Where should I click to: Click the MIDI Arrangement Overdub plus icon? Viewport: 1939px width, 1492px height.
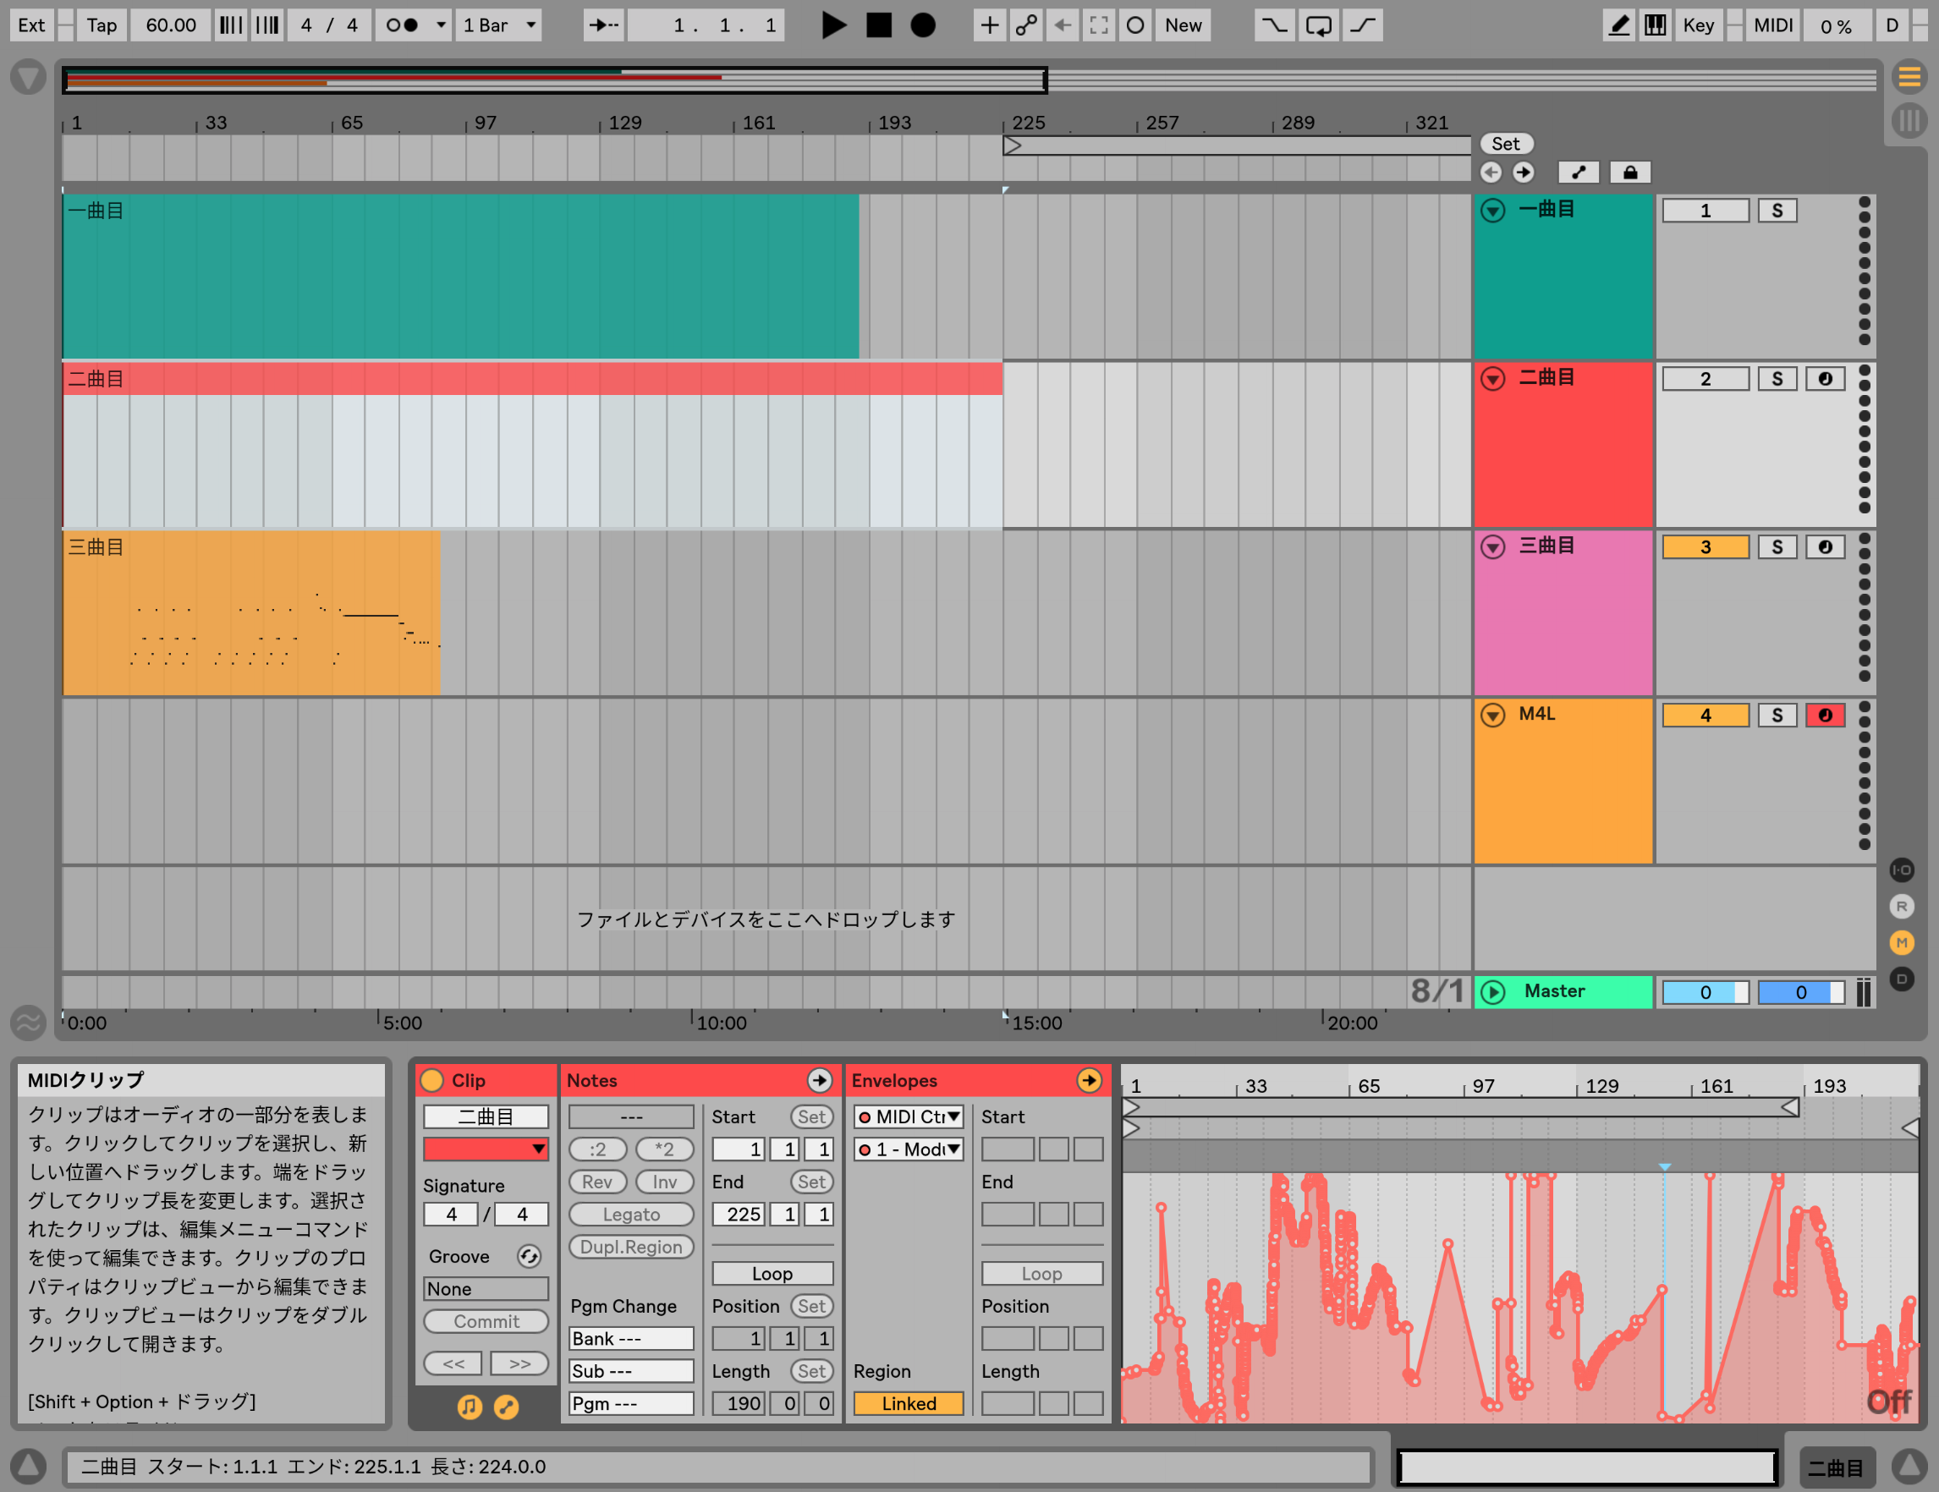tap(989, 25)
